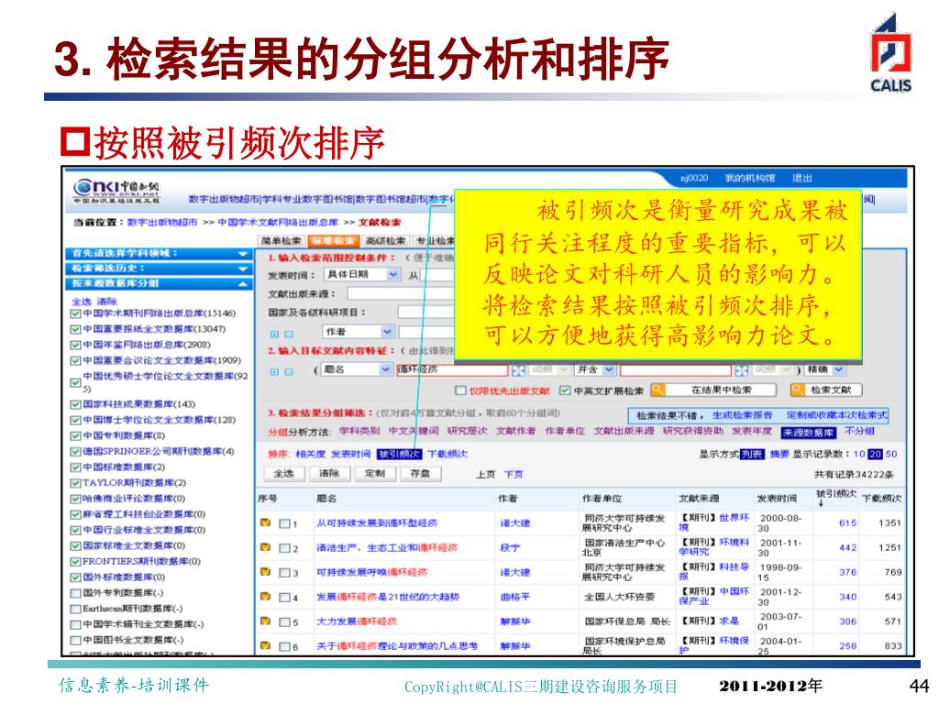The width and height of the screenshot is (939, 704).
Task: Click the cited count 615 in row 1
Action: (x=847, y=523)
